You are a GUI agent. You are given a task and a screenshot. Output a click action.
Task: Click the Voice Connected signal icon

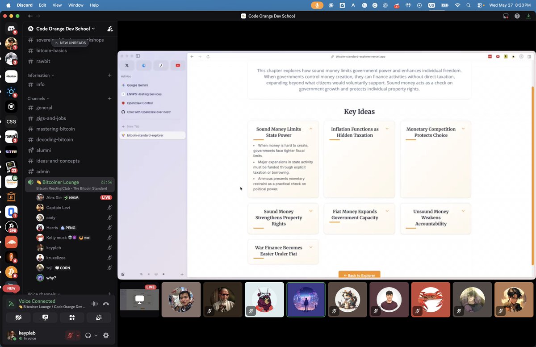11,304
